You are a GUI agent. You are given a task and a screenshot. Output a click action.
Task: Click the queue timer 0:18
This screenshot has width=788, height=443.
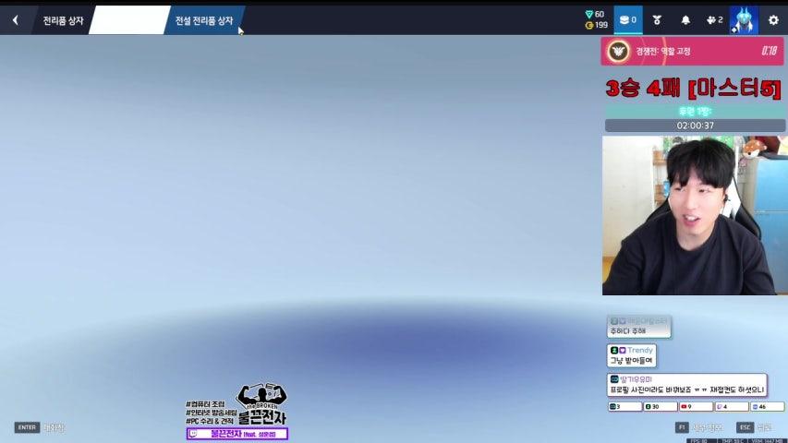pyautogui.click(x=769, y=51)
